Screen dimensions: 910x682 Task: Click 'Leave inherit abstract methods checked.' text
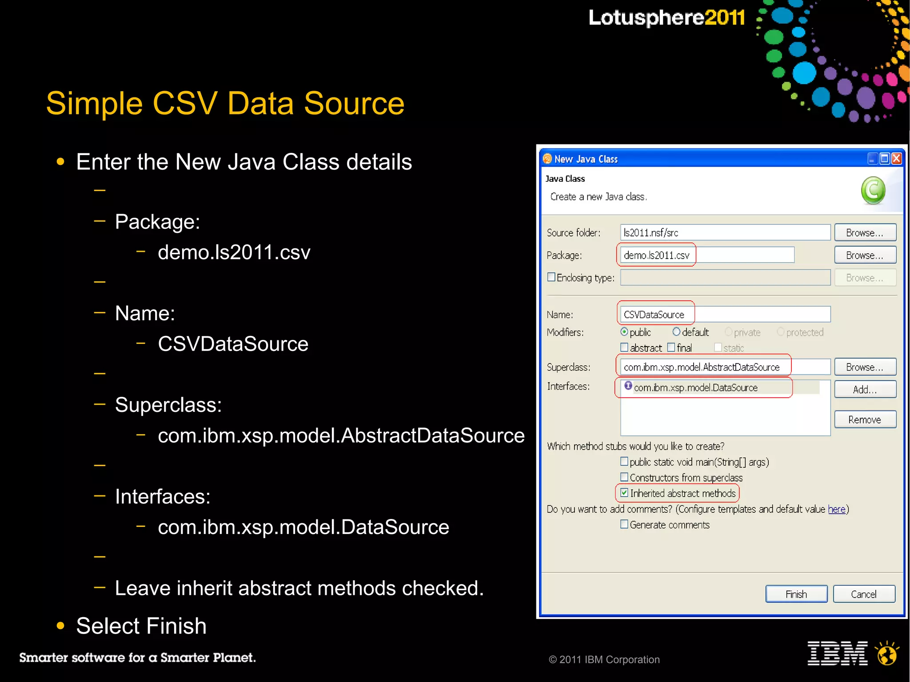click(299, 588)
